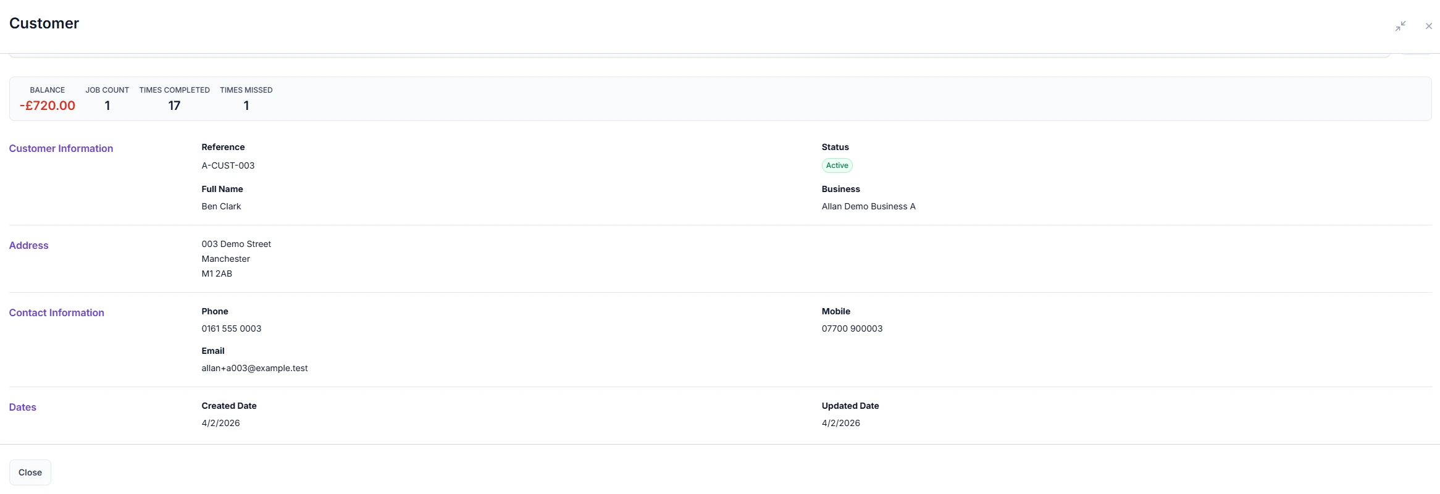
Task: Click the Times Completed value 17
Action: point(174,106)
